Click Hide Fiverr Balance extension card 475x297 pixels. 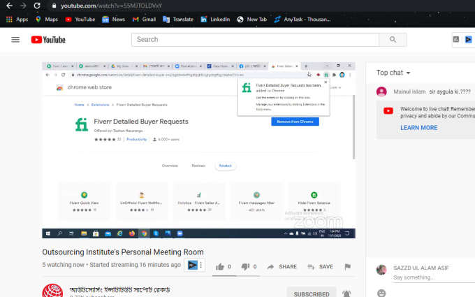click(x=314, y=201)
